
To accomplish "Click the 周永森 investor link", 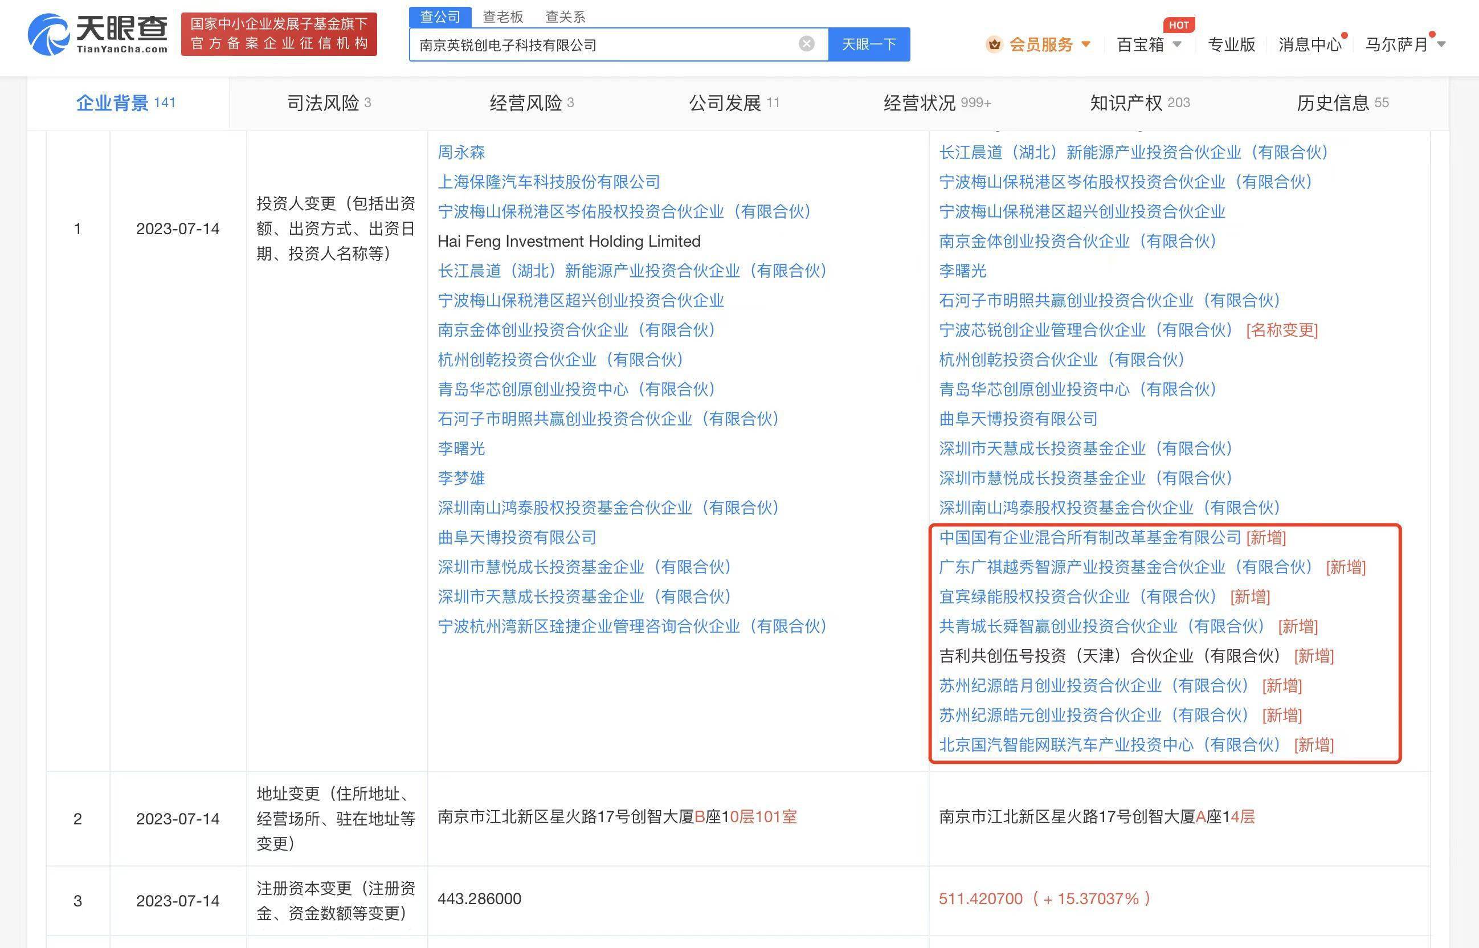I will pos(461,152).
